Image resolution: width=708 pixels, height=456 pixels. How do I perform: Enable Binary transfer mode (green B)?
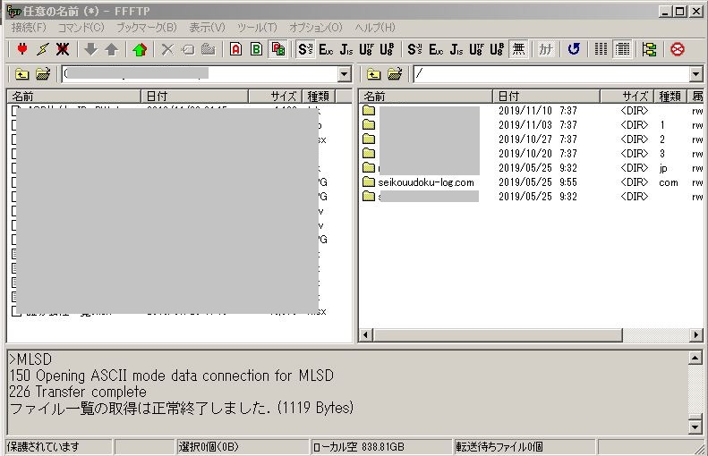coord(256,49)
